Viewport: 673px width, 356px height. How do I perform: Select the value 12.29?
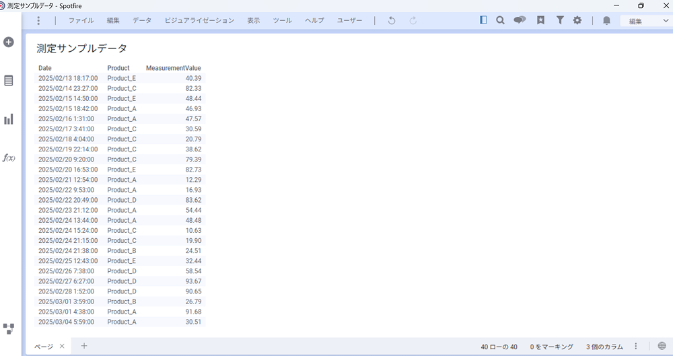(x=193, y=180)
